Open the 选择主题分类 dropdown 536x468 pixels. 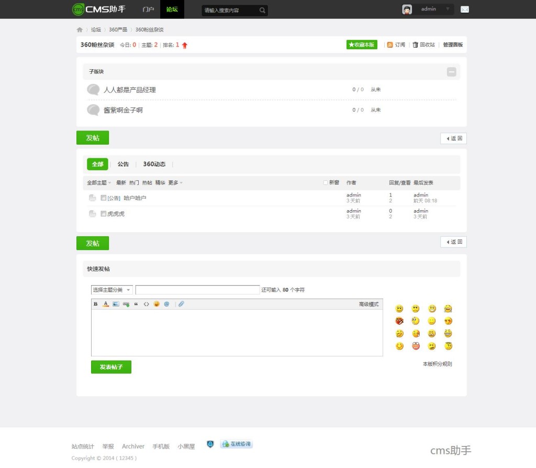tap(112, 290)
